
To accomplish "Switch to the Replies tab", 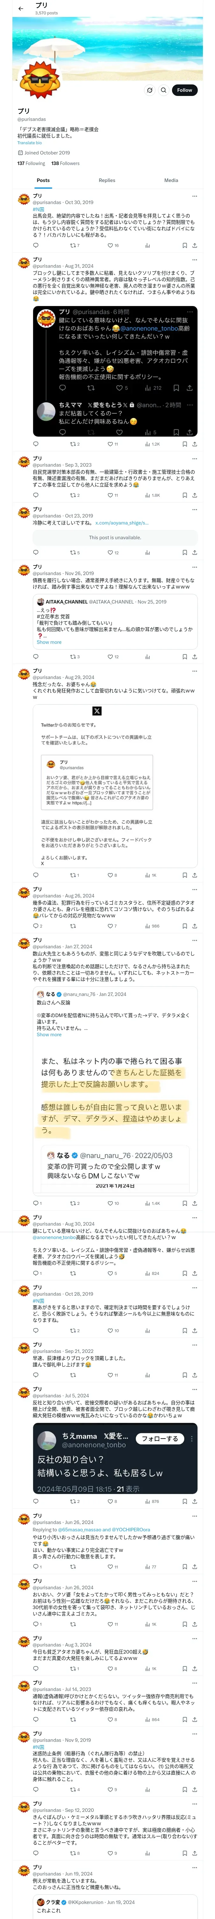I will pos(107,180).
